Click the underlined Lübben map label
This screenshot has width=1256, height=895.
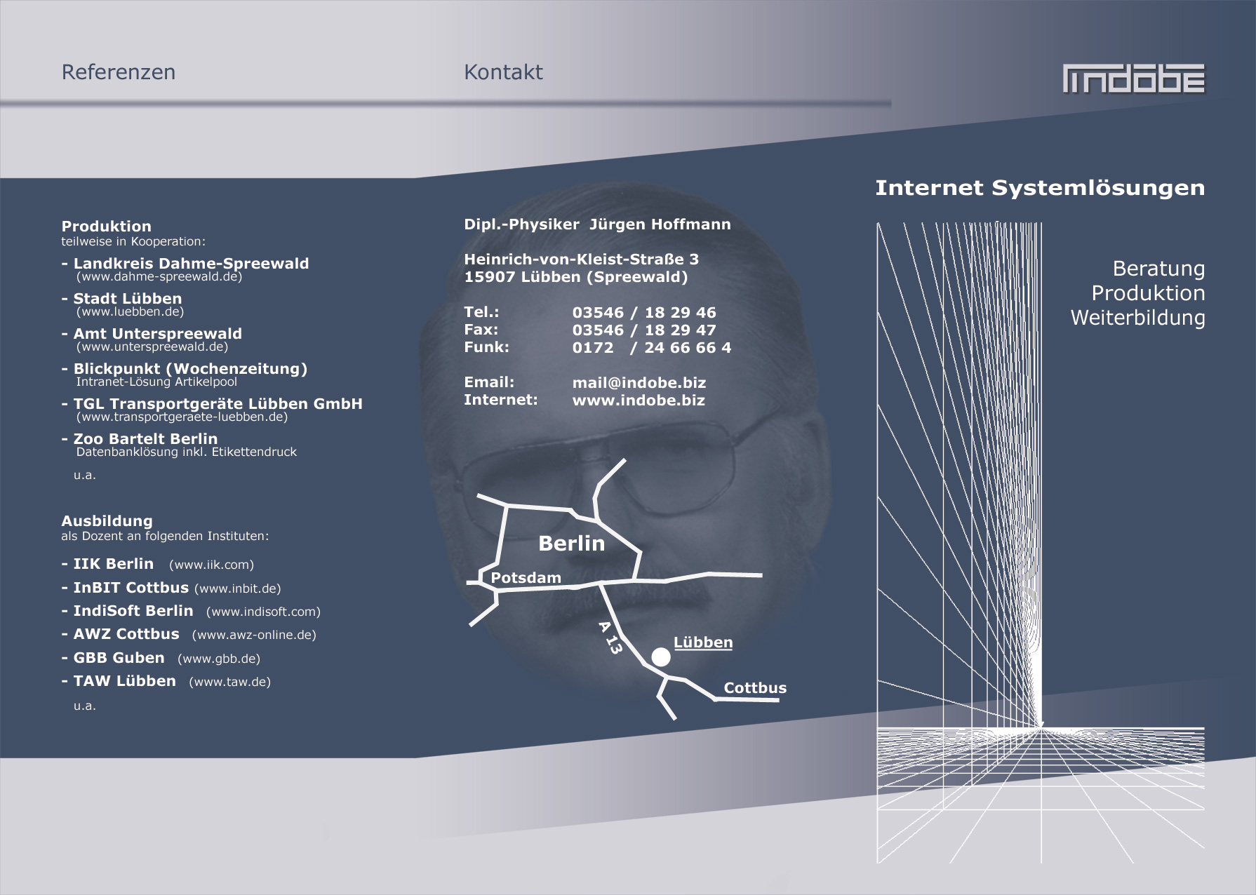click(x=702, y=642)
